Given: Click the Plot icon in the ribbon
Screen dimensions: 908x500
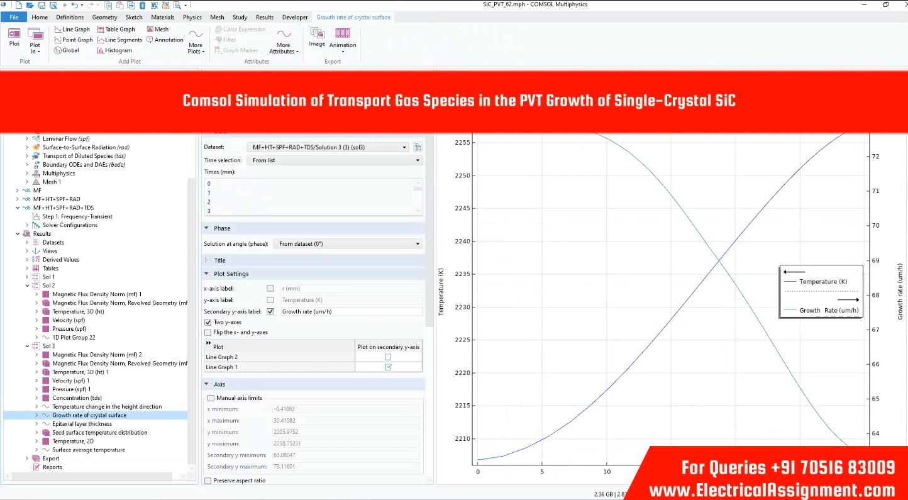Looking at the screenshot, I should click(14, 36).
